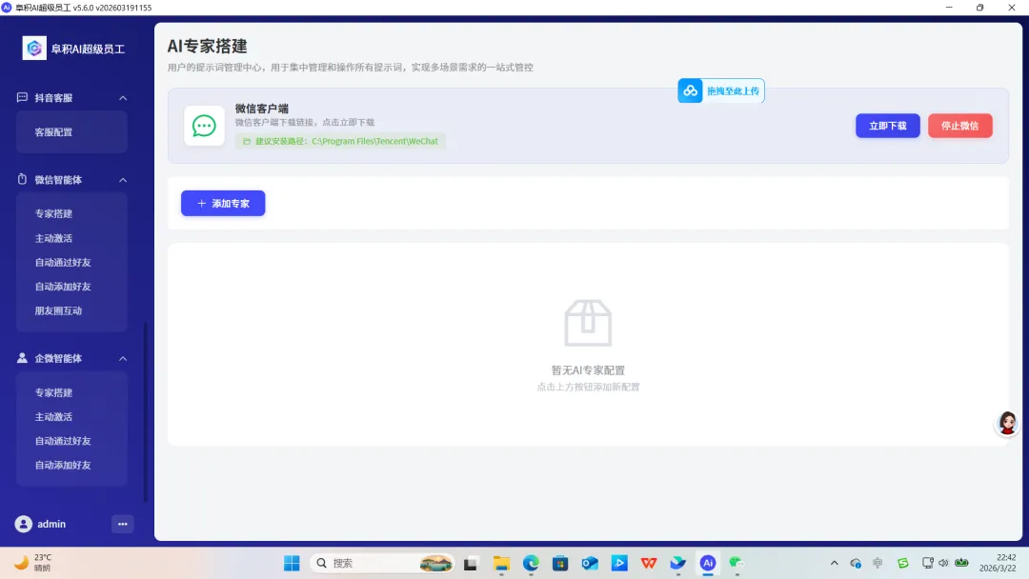The image size is (1029, 579).
Task: Click the 微信客户端 card title
Action: pos(262,109)
